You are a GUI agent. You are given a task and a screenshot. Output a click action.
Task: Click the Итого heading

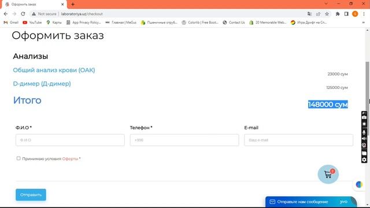tap(27, 100)
